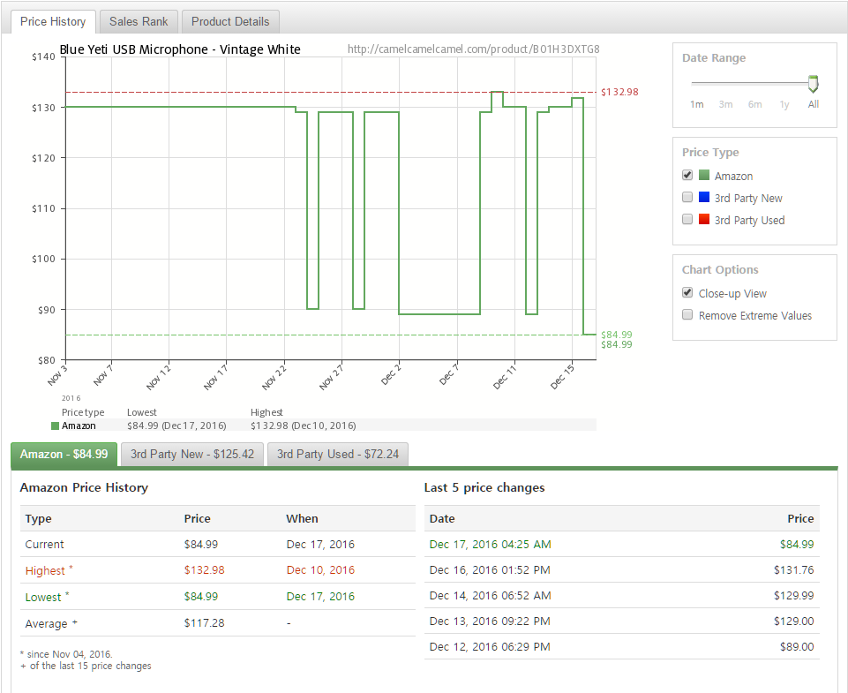Click the green Amazon color swatch
This screenshot has height=693, width=848.
tap(703, 175)
